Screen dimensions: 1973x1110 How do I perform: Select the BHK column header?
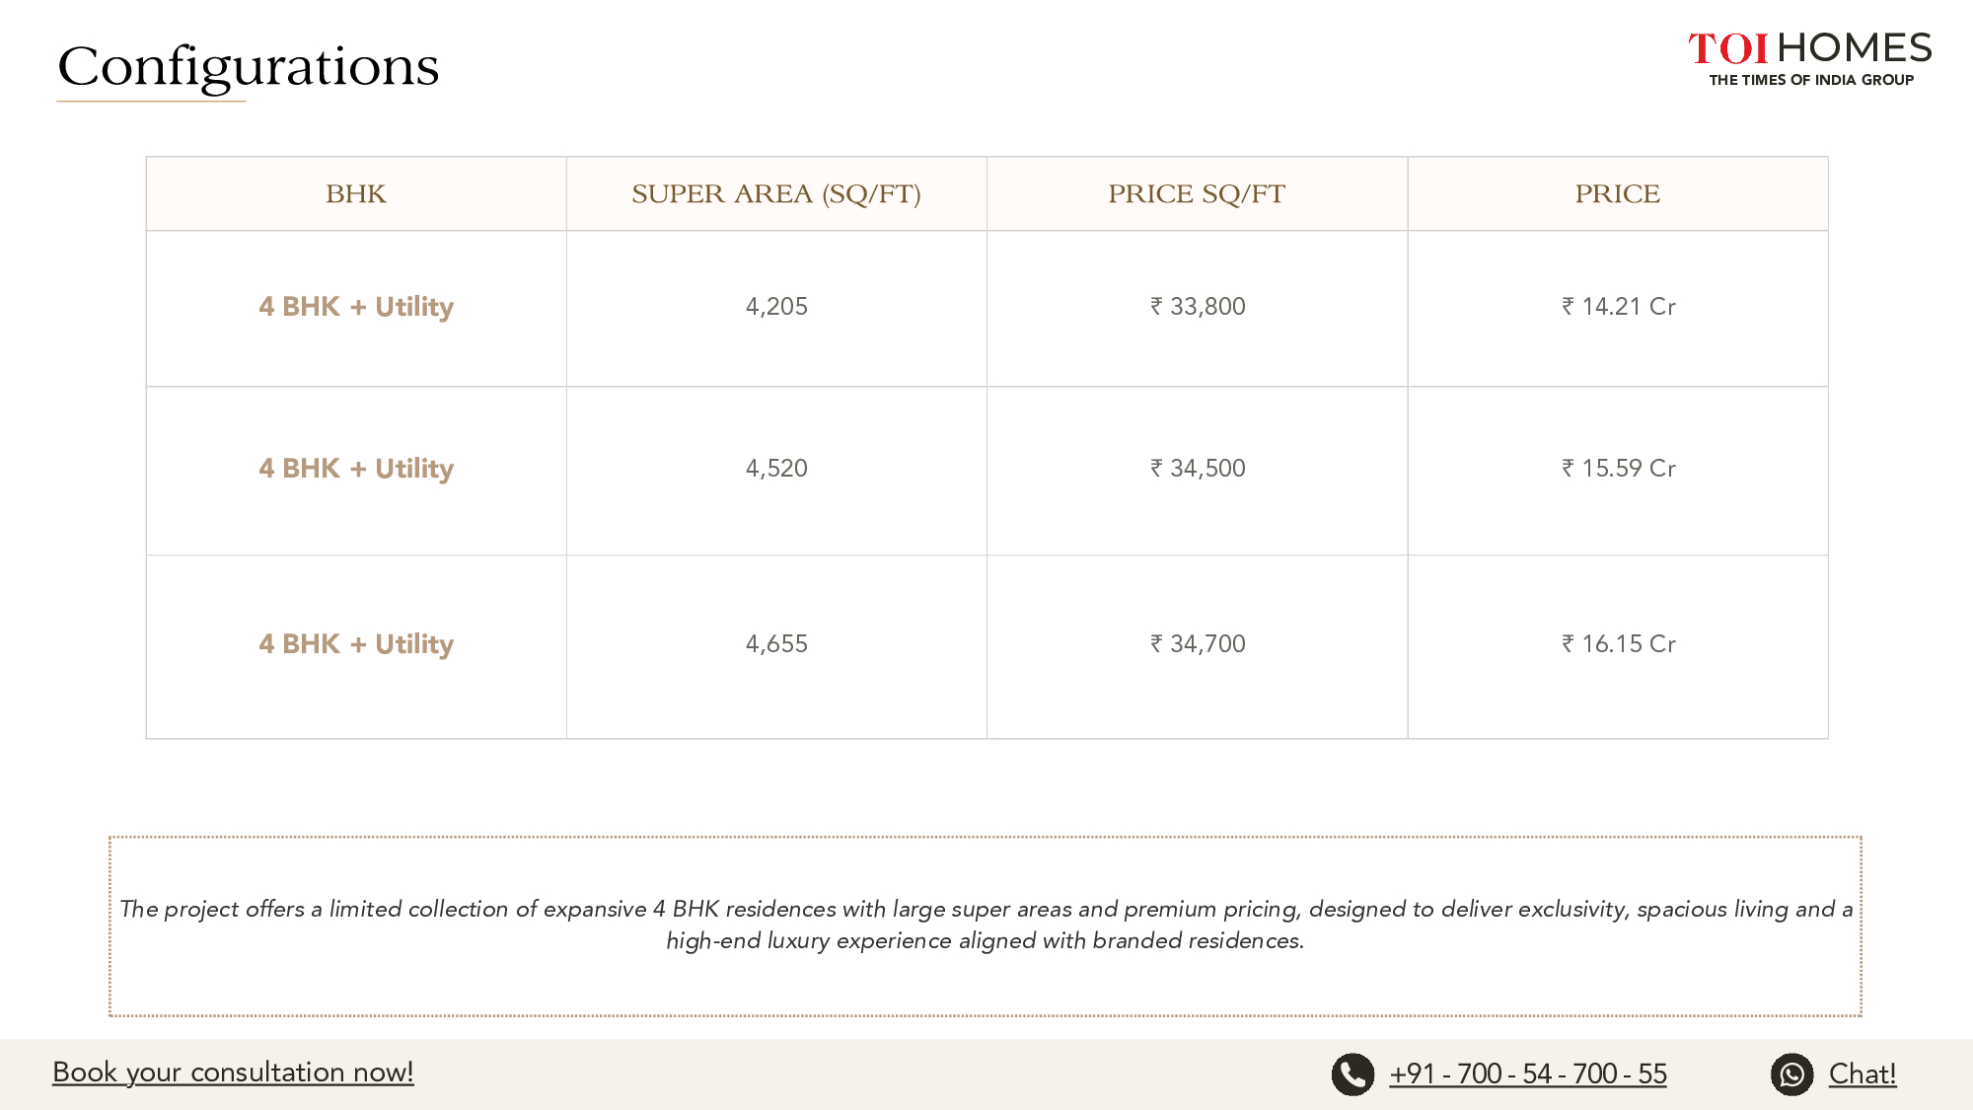tap(356, 193)
